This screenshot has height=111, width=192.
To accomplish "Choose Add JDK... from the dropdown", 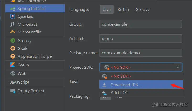I will pyautogui.click(x=141, y=92).
